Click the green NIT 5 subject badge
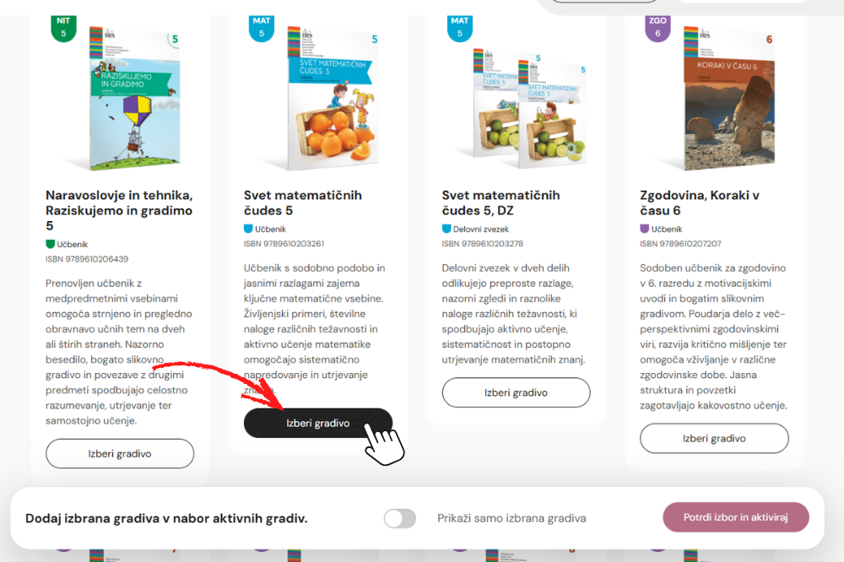 [63, 28]
